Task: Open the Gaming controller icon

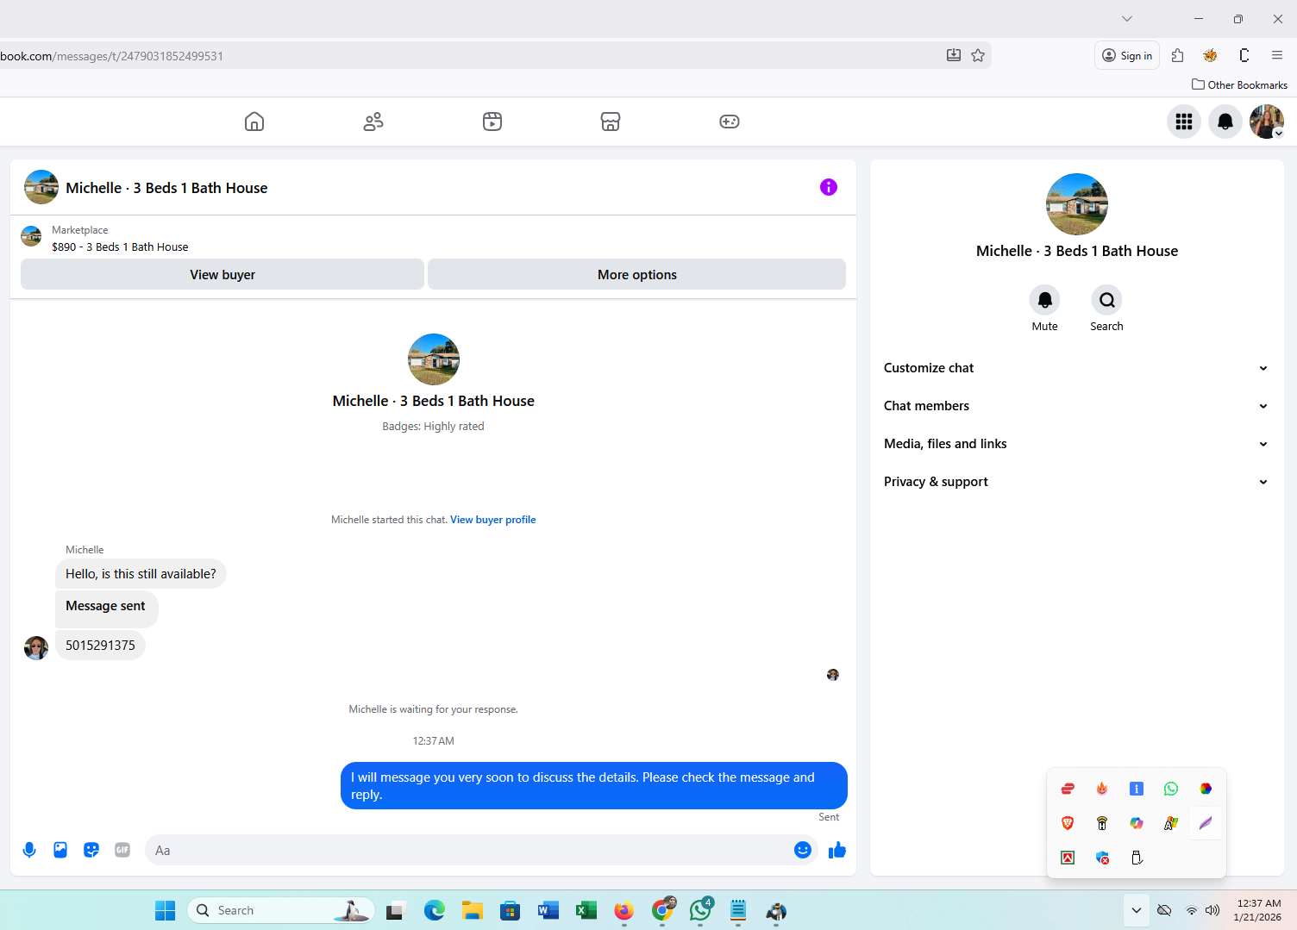Action: tap(730, 122)
